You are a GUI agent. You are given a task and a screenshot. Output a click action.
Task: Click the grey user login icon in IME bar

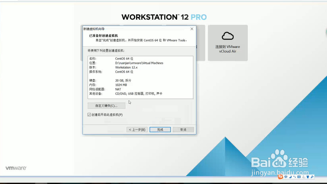(x=304, y=177)
